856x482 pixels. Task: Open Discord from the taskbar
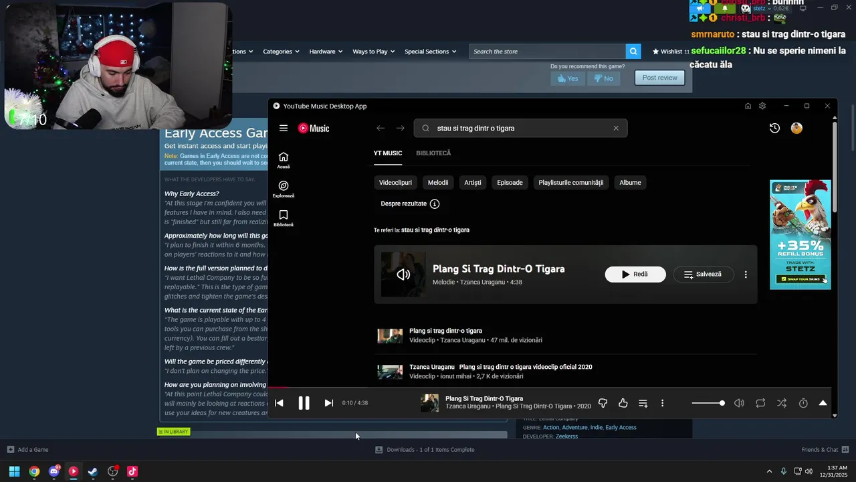54,471
